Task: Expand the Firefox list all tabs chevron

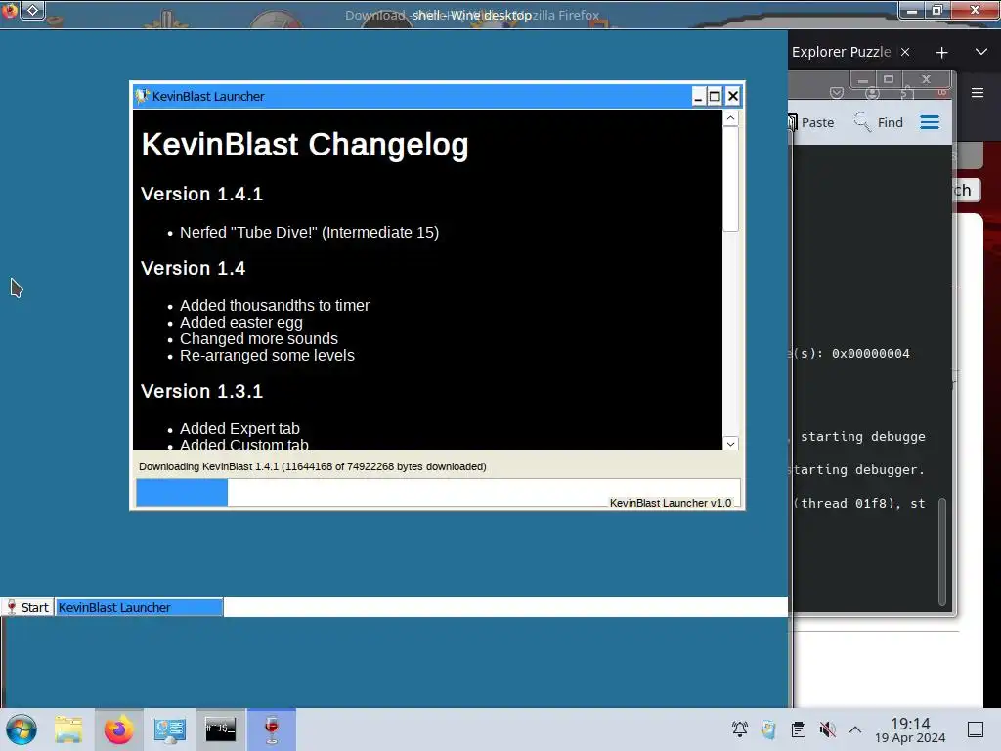Action: 981,53
